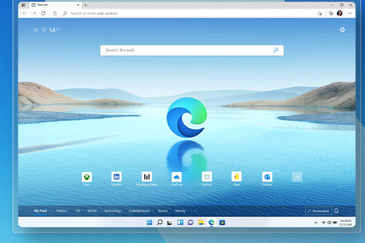Click the Search the web box
The image size is (365, 243).
click(192, 50)
